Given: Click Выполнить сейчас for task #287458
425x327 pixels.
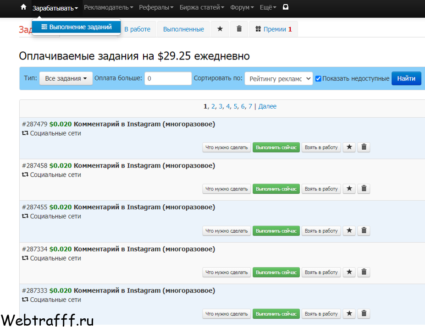Looking at the screenshot, I should [x=276, y=189].
